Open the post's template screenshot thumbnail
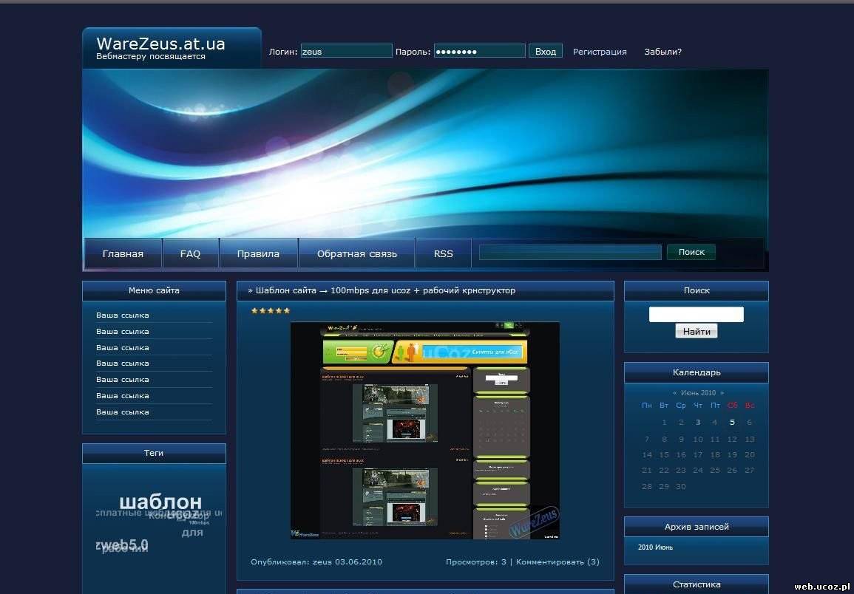 (x=424, y=430)
